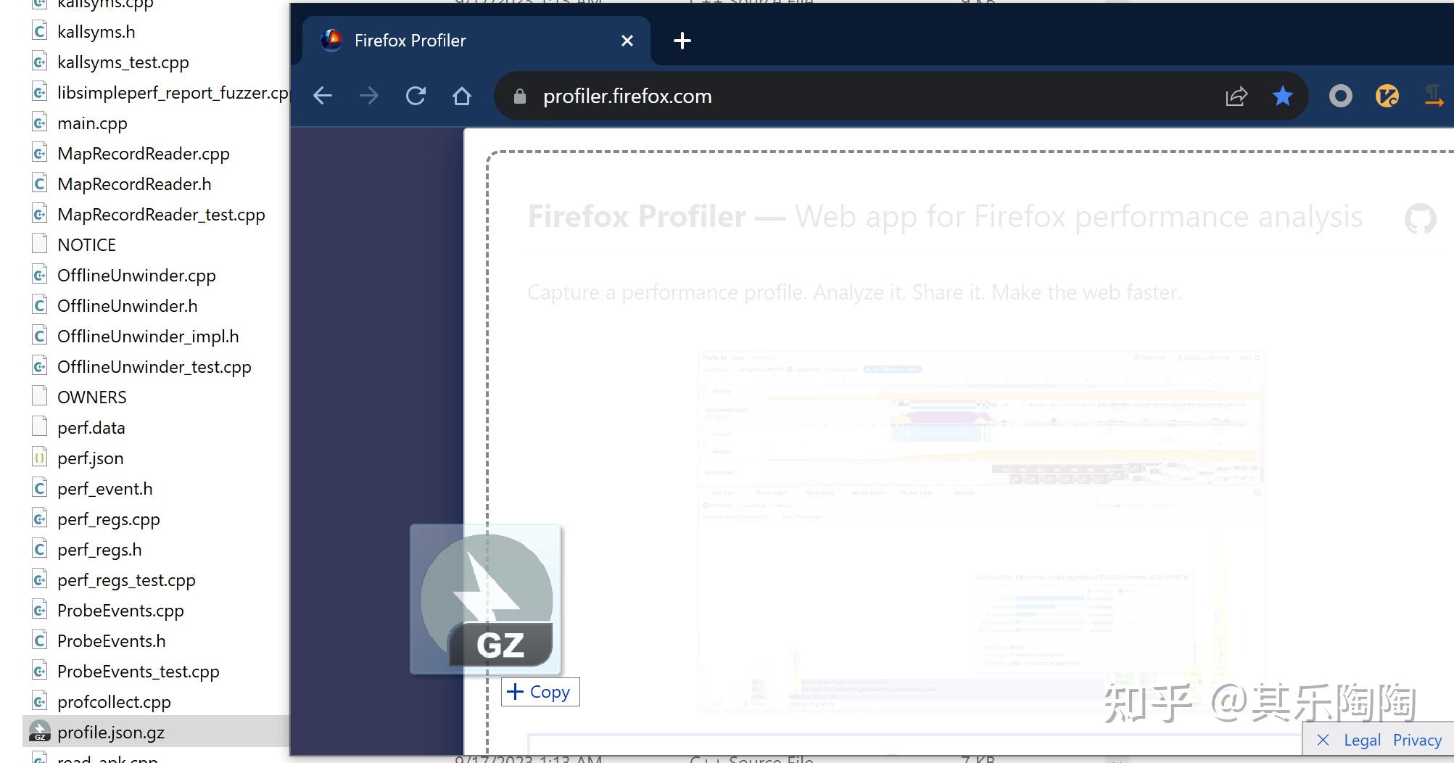The height and width of the screenshot is (763, 1454).
Task: Click the reload page icon
Action: [416, 95]
